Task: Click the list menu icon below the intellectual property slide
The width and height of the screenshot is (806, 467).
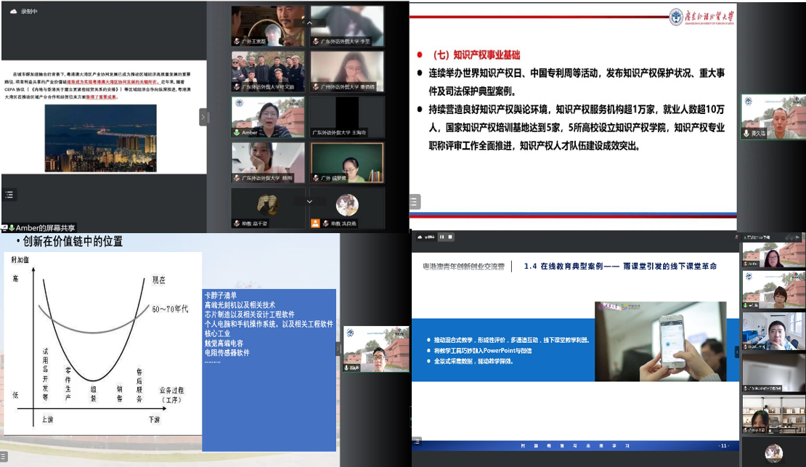Action: [415, 201]
